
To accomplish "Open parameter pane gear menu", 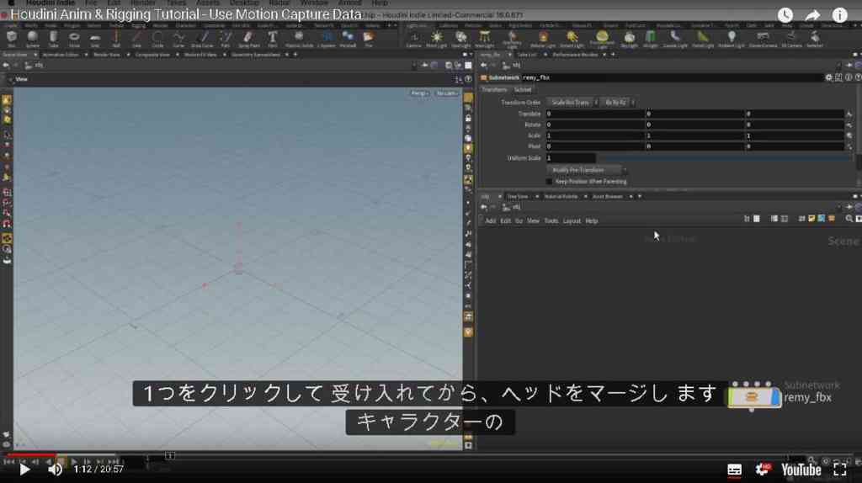I will tap(828, 77).
